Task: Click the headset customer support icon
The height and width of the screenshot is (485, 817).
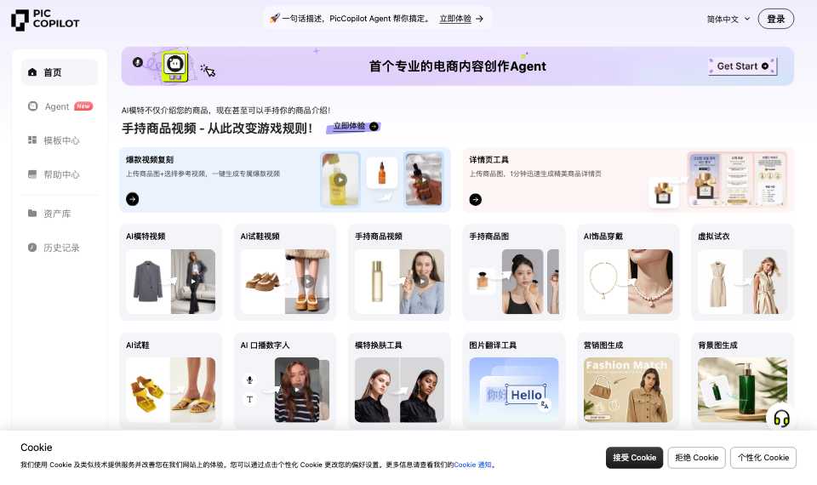Action: point(781,419)
